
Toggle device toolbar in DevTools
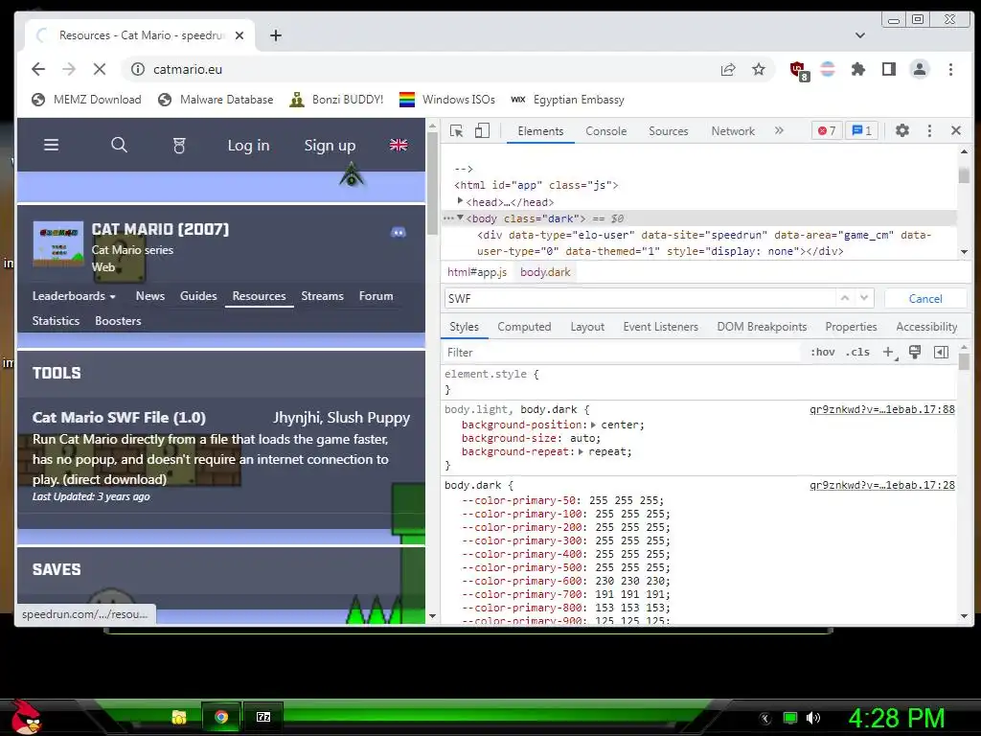point(482,130)
